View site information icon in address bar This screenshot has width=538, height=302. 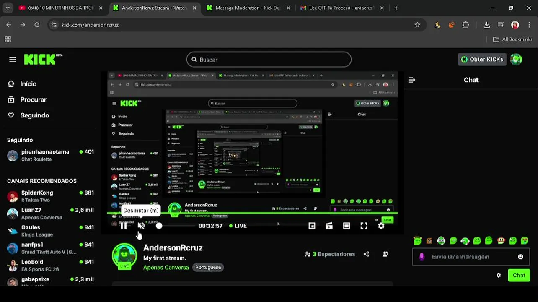(x=54, y=25)
